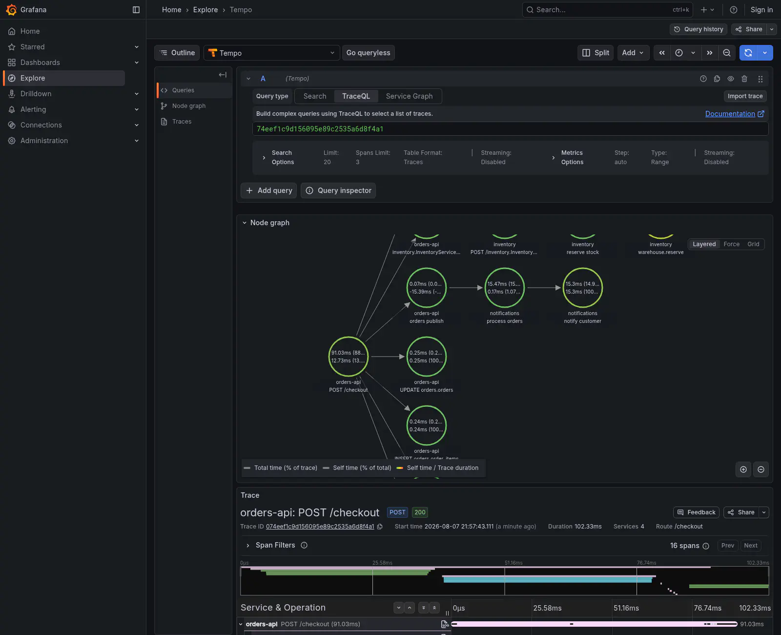
Task: Open the TraceQL Documentation link
Action: [x=735, y=114]
